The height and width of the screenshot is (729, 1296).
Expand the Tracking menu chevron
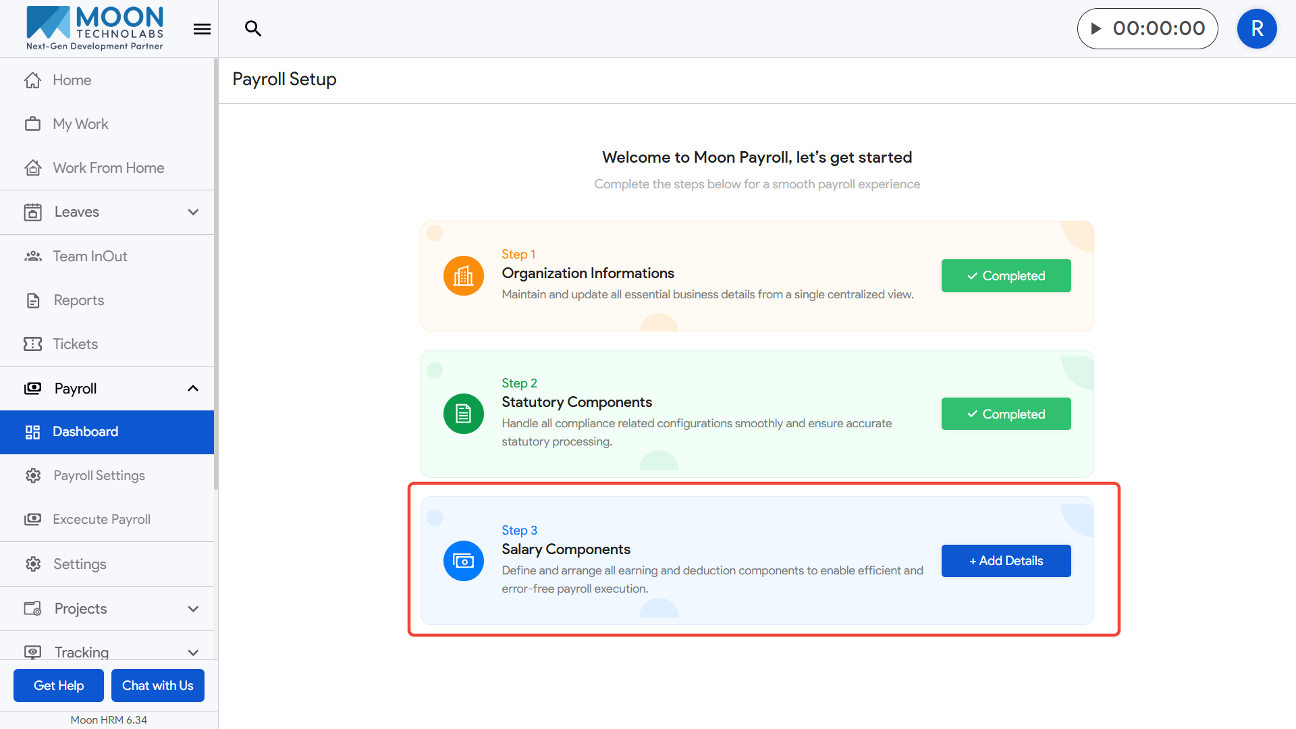[x=193, y=653]
